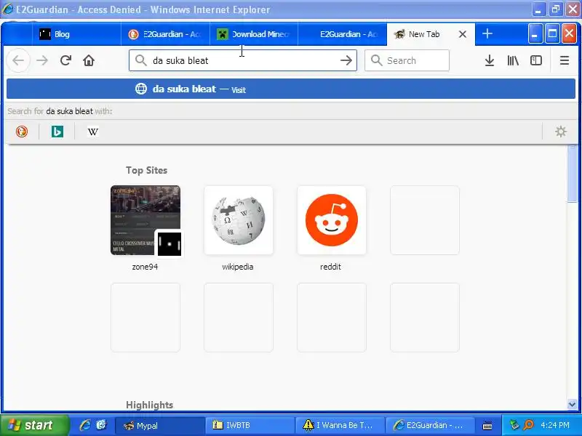This screenshot has width=582, height=436.
Task: Go back with the back arrow button
Action: [x=18, y=60]
